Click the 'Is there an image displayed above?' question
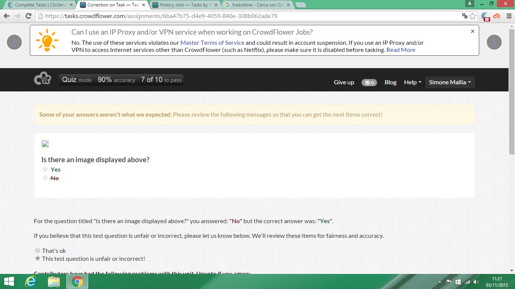Screen dimensions: 515x289 pos(95,160)
